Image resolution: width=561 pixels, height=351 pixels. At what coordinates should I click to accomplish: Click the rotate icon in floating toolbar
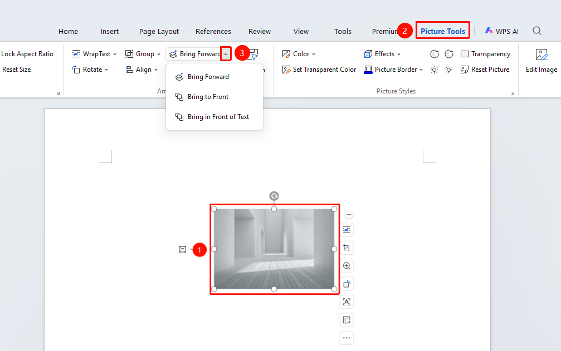[x=347, y=284]
